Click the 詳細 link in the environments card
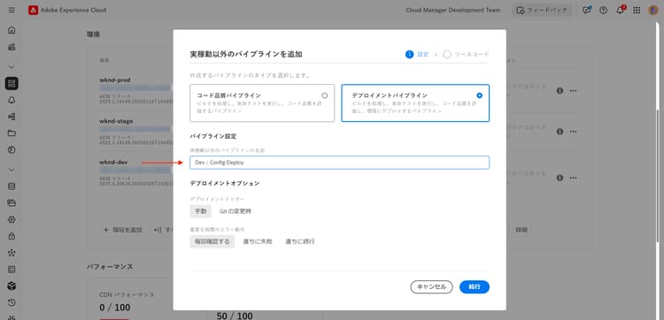Screen dimensions: 664x320 (x=521, y=230)
